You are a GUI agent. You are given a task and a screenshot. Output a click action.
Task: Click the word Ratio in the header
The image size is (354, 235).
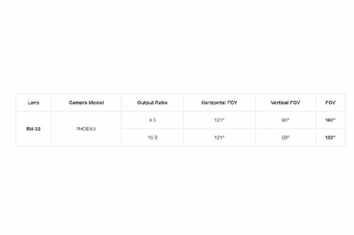161,102
